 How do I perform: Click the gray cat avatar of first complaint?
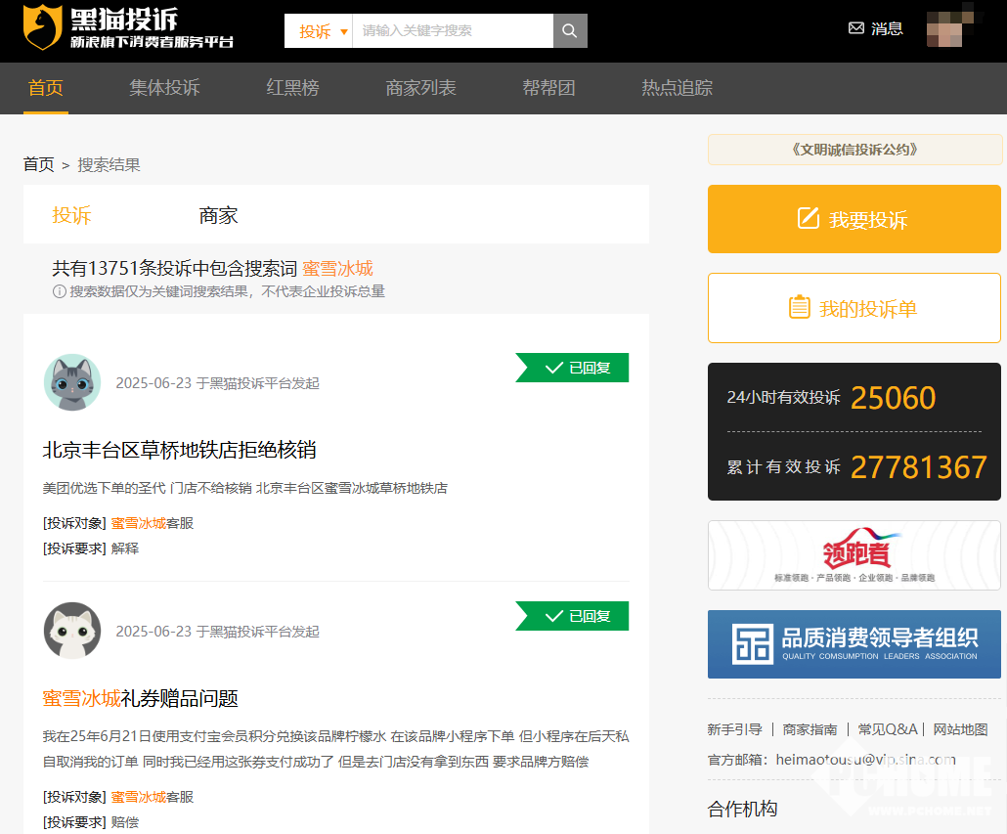pyautogui.click(x=72, y=382)
